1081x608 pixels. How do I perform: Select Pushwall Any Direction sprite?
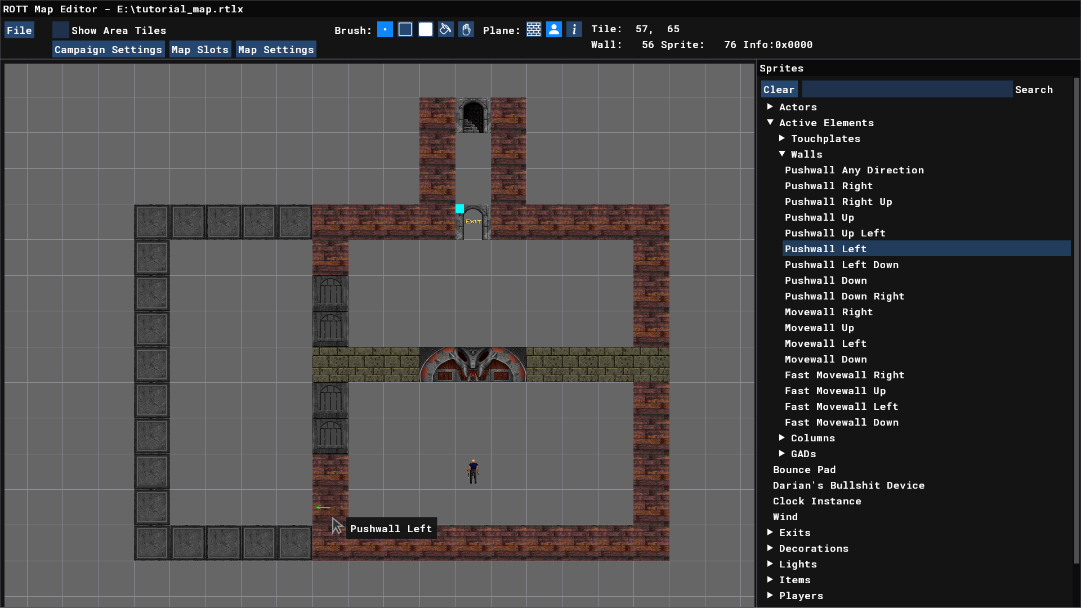pos(854,170)
